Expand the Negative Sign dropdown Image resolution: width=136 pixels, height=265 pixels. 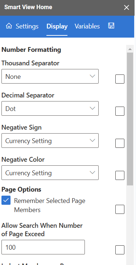click(x=50, y=141)
